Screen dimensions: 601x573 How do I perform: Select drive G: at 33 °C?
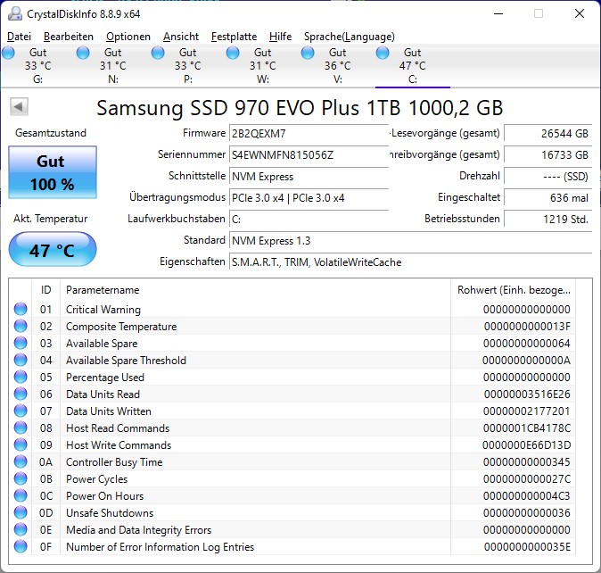pos(37,66)
